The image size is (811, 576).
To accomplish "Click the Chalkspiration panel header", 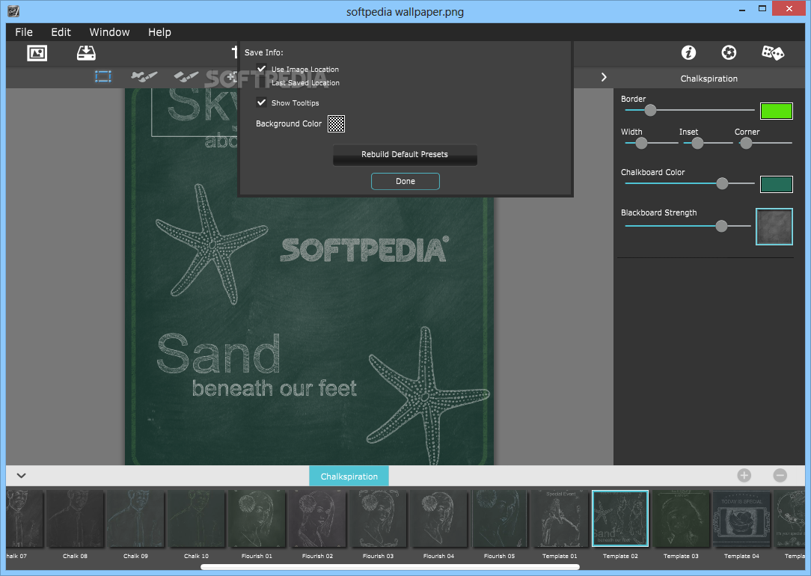I will pos(709,79).
